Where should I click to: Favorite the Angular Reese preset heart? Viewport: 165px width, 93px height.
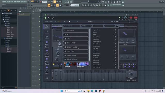(x=115, y=30)
